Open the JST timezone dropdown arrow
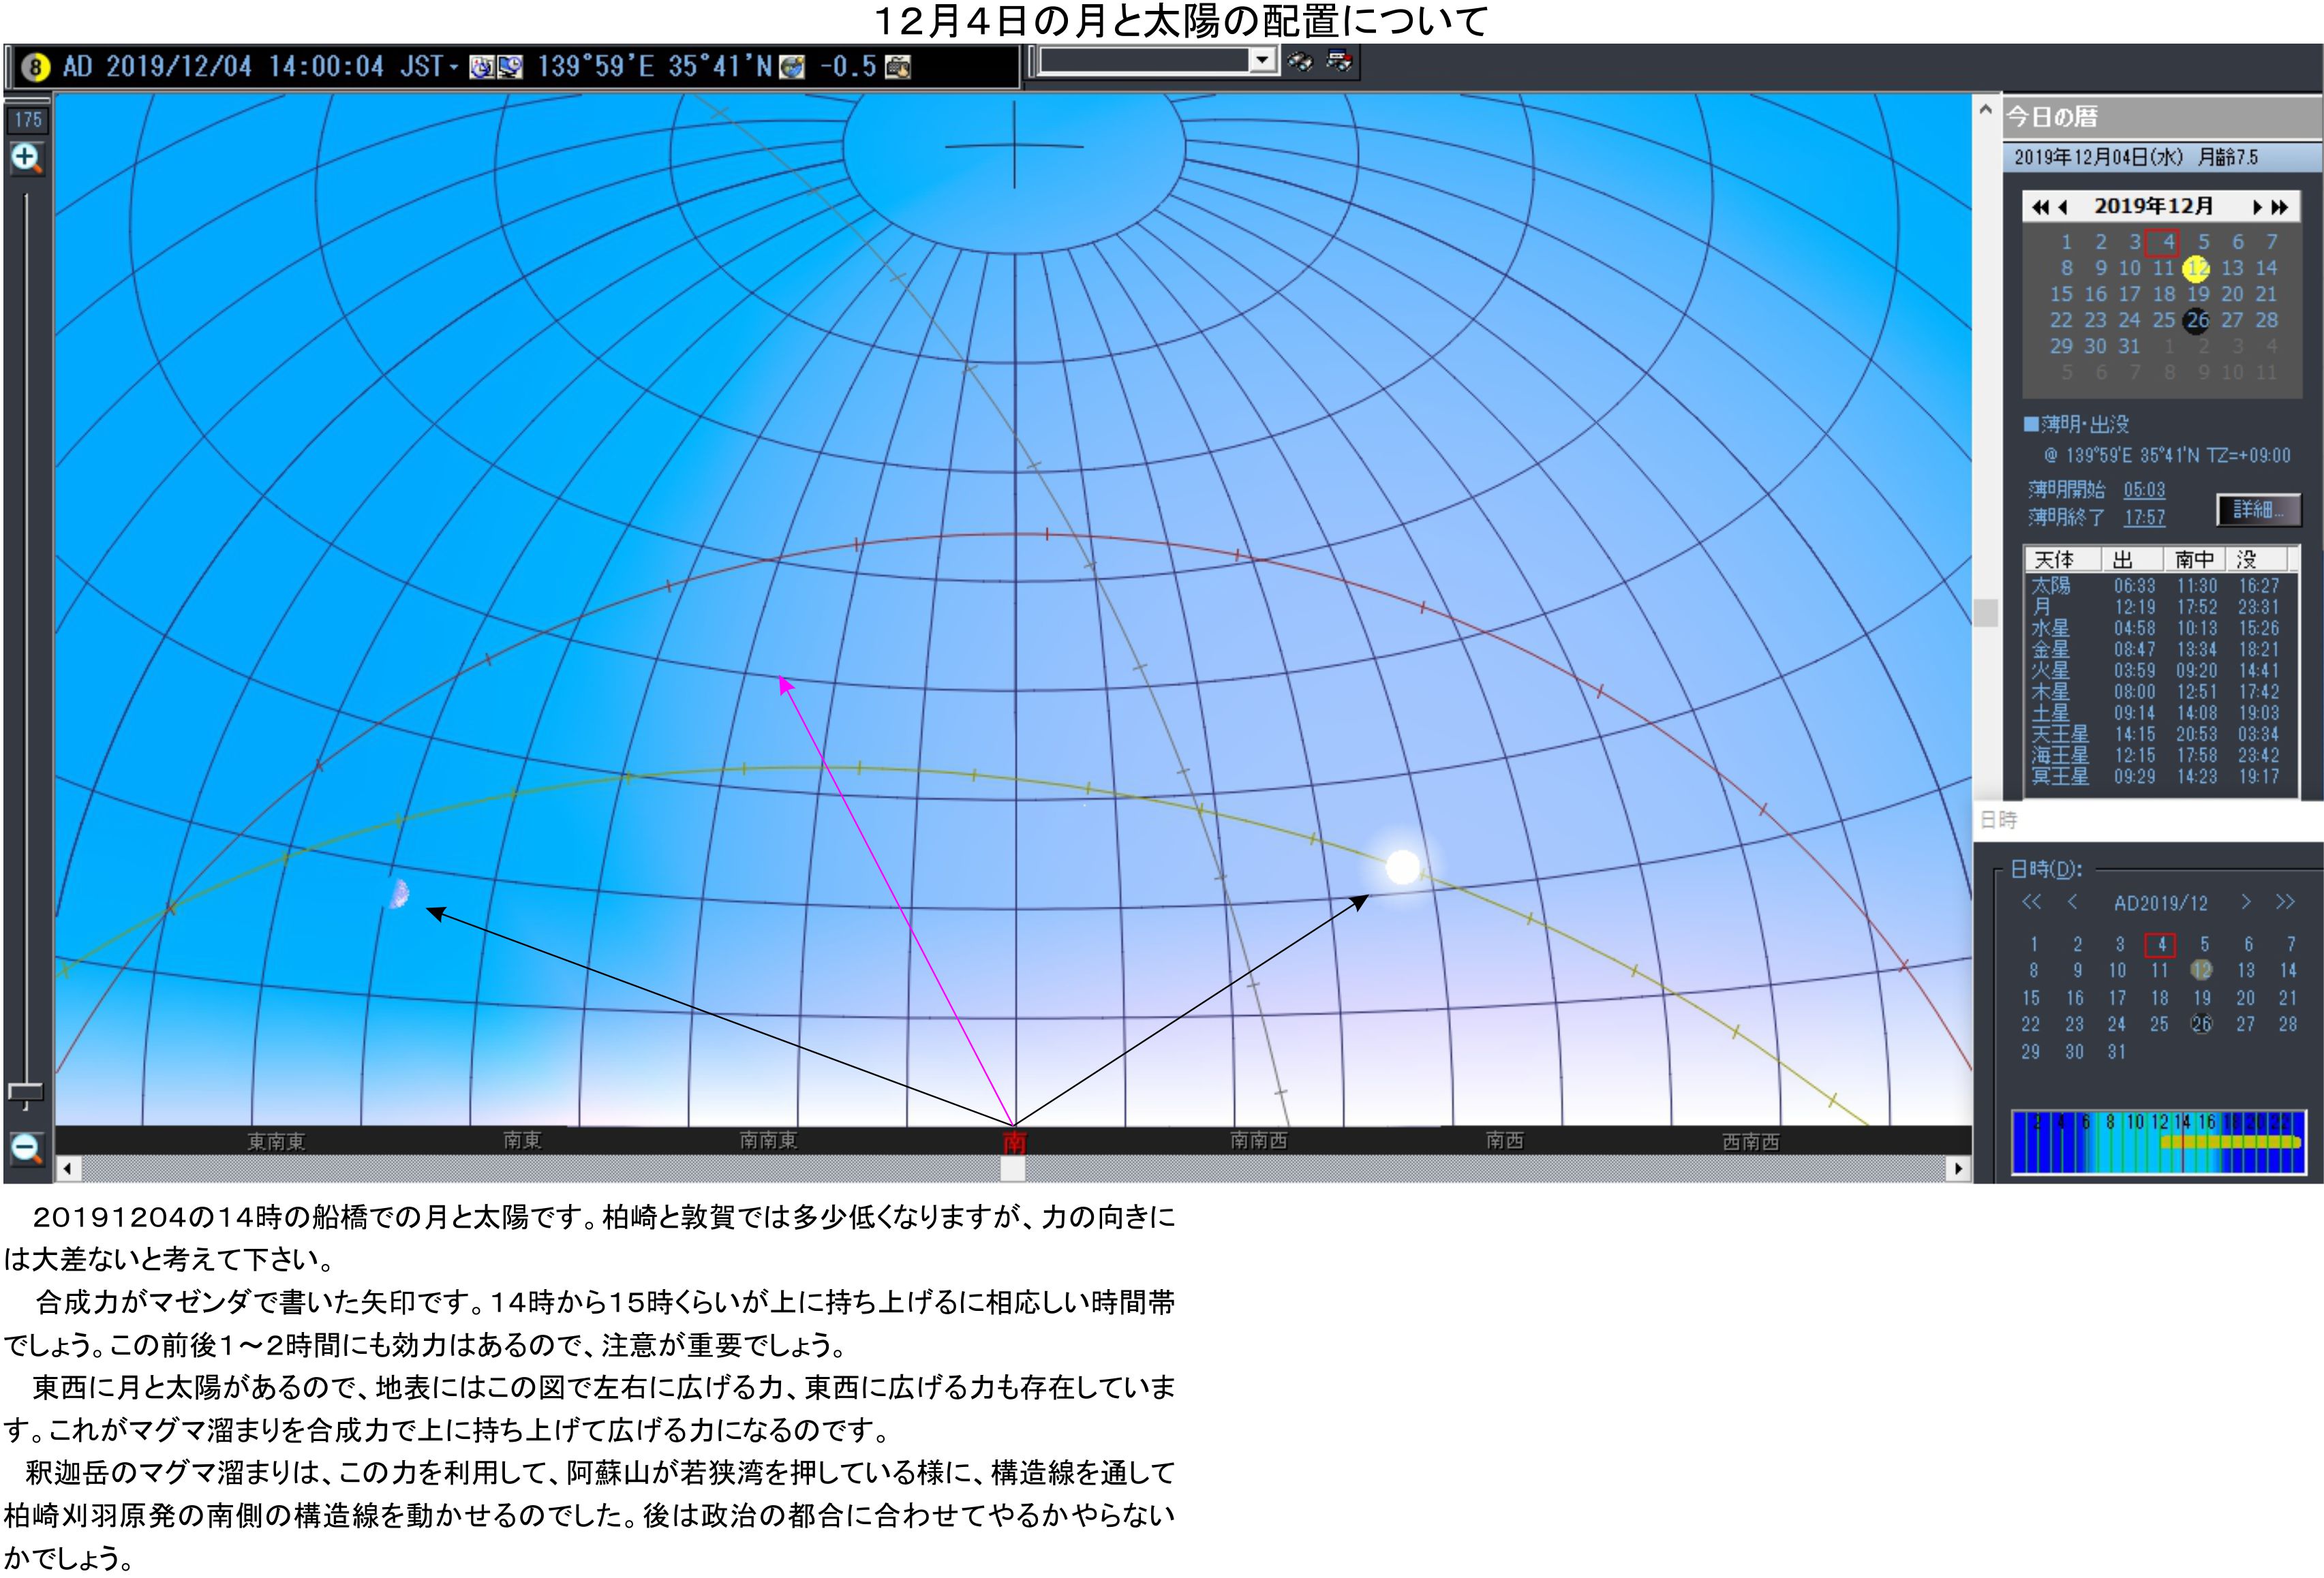 coord(455,67)
